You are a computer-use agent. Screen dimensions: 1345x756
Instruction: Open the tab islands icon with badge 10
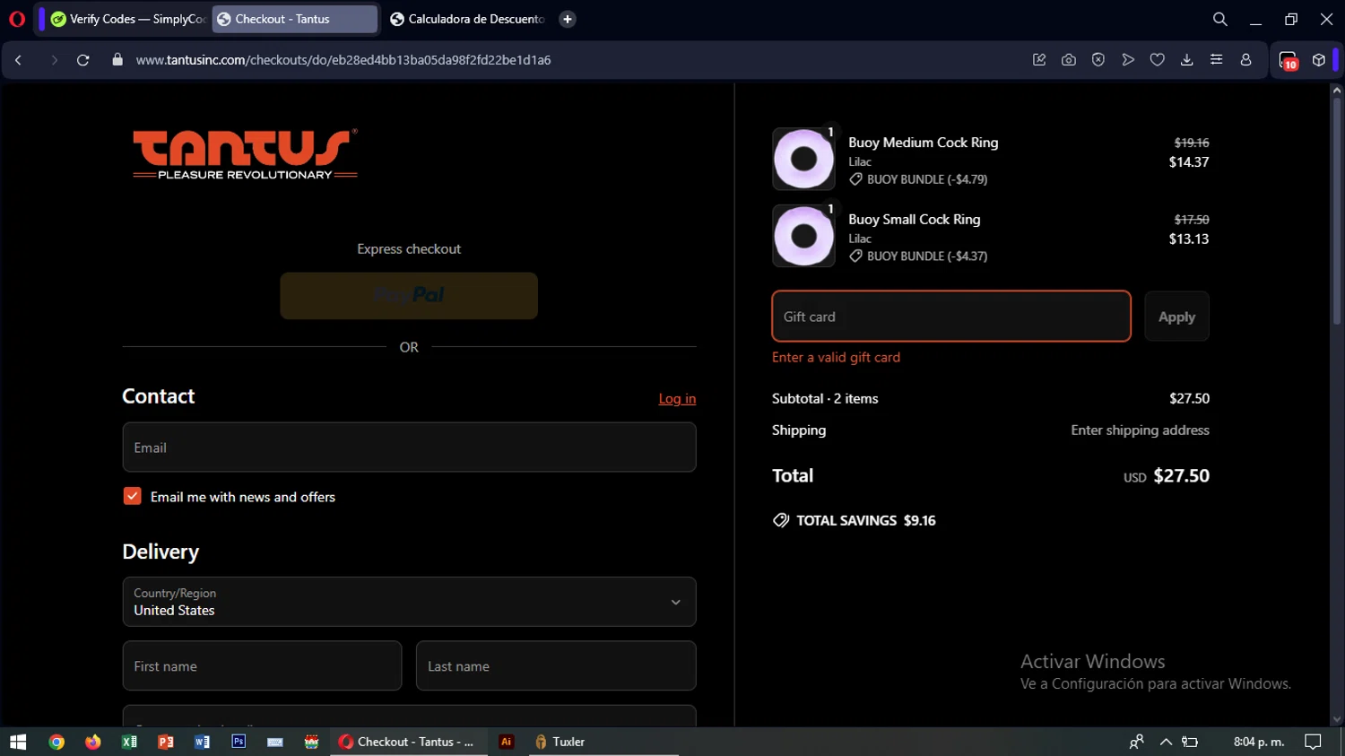click(1289, 60)
